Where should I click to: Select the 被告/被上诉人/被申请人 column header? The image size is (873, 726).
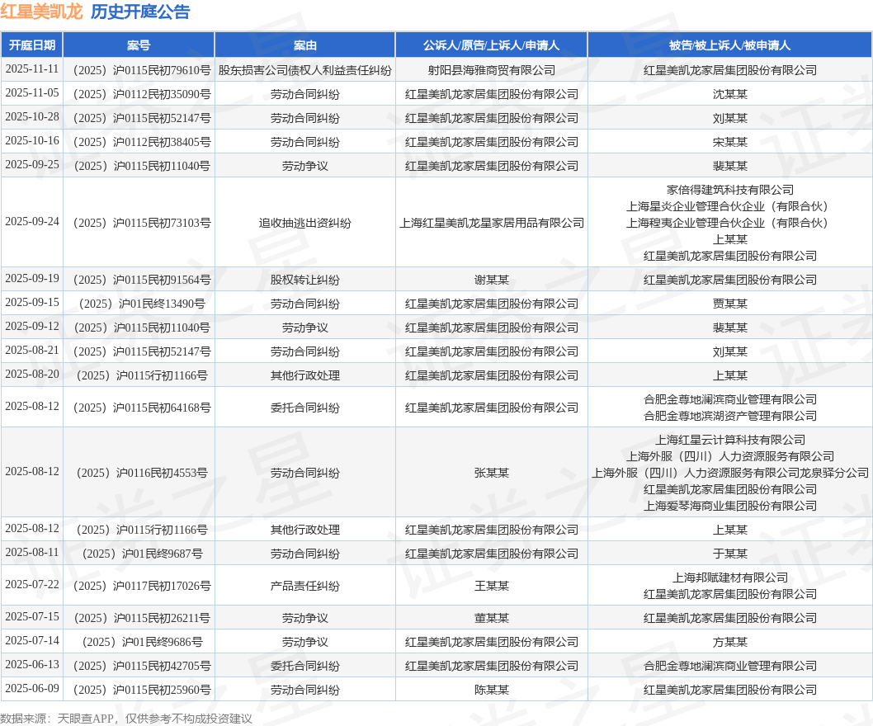[730, 45]
